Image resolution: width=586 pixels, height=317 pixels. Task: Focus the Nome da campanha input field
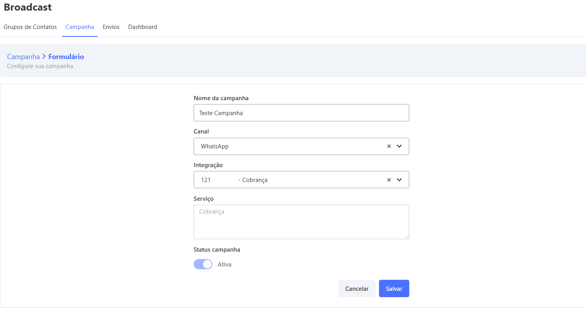pyautogui.click(x=301, y=113)
